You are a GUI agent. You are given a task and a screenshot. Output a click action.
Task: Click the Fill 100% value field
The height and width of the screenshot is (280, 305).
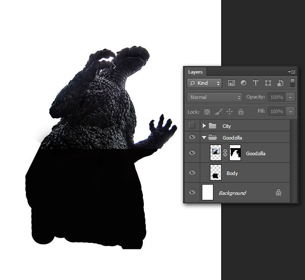click(277, 112)
